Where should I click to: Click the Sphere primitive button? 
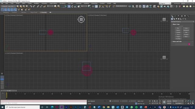[178, 30]
